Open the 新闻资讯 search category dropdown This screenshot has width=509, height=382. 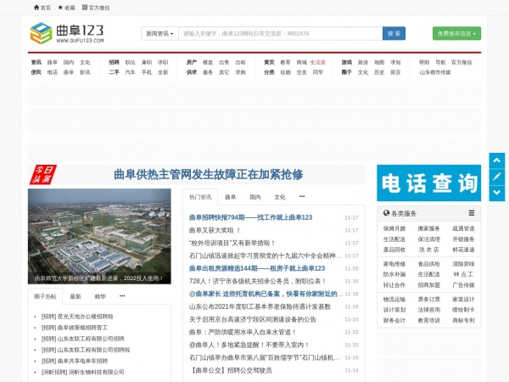coord(159,34)
